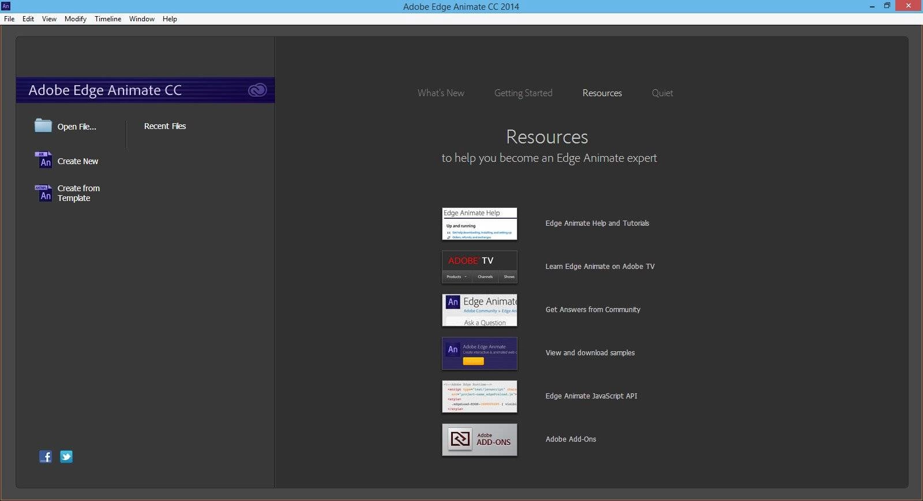Open the Modify menu
923x501 pixels.
(76, 19)
